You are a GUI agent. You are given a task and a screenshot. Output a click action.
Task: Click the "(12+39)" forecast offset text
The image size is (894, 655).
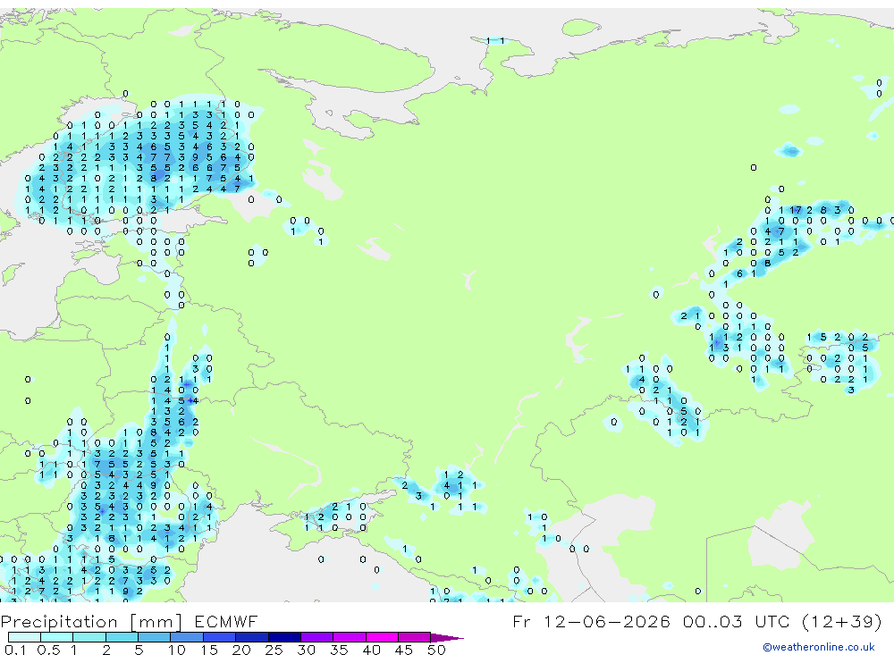(x=842, y=621)
